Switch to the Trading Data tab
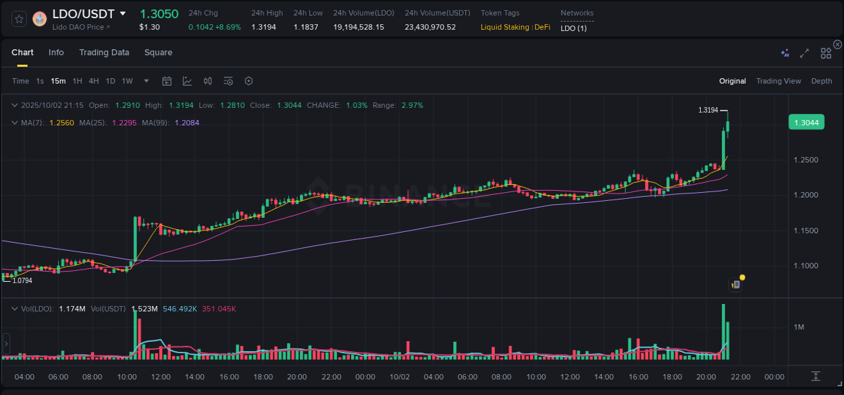 (104, 52)
